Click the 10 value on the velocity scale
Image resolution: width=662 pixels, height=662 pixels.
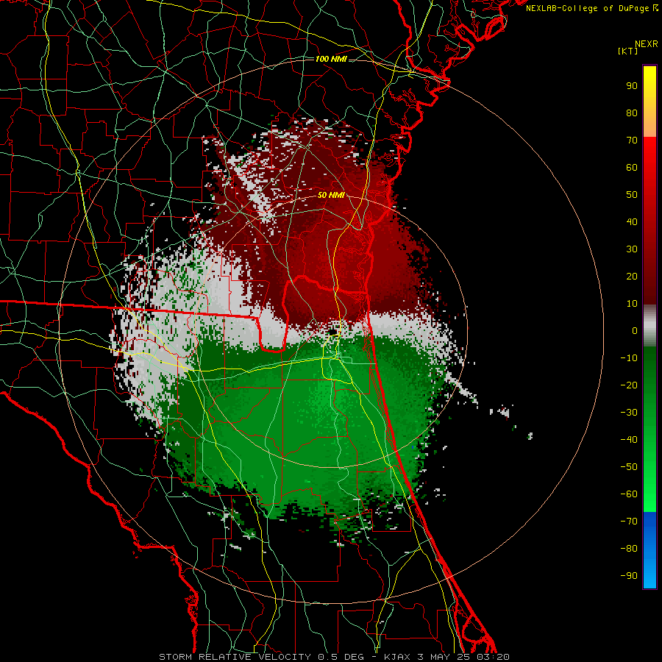click(632, 304)
